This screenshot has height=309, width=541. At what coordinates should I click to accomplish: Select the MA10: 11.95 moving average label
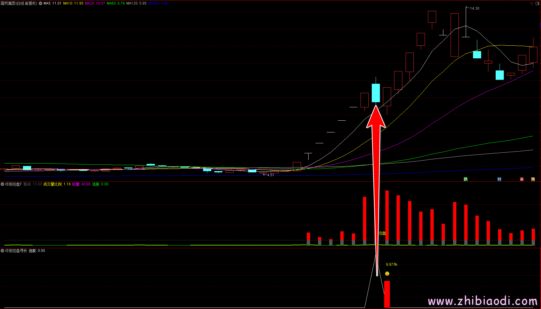73,3
